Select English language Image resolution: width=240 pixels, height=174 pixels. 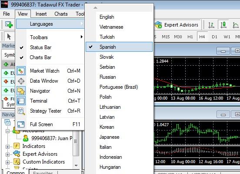pos(119,17)
